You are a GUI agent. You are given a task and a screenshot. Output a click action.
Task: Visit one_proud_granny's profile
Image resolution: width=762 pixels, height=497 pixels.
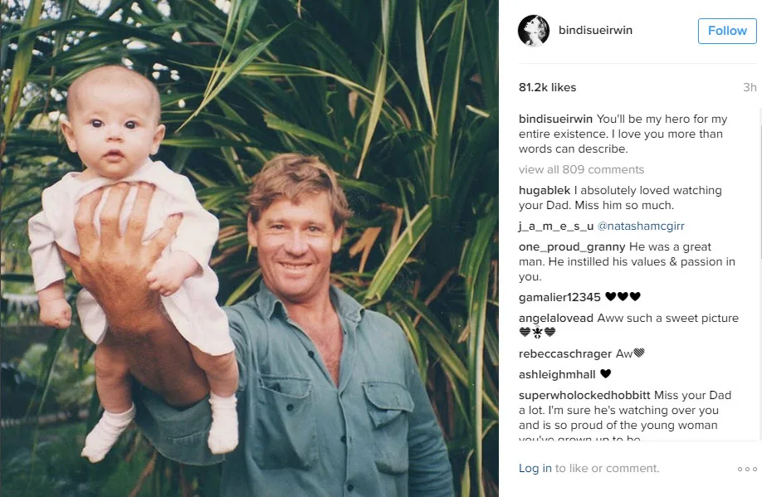click(572, 246)
